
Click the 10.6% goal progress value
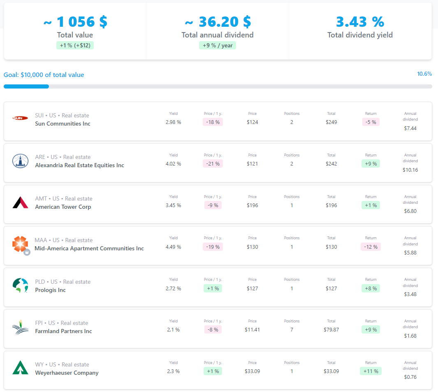(424, 74)
